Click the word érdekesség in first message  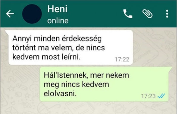tap(82, 39)
